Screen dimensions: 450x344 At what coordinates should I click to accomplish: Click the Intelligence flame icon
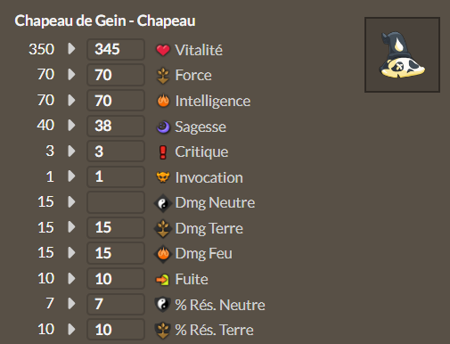[x=163, y=101]
